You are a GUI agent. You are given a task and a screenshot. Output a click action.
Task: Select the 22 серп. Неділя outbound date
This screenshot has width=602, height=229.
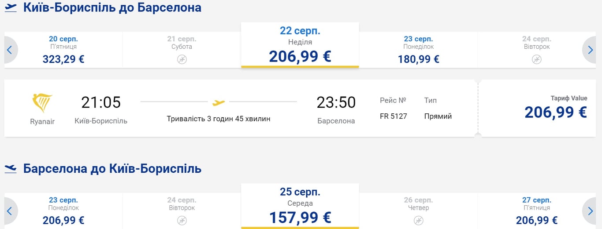tap(300, 46)
